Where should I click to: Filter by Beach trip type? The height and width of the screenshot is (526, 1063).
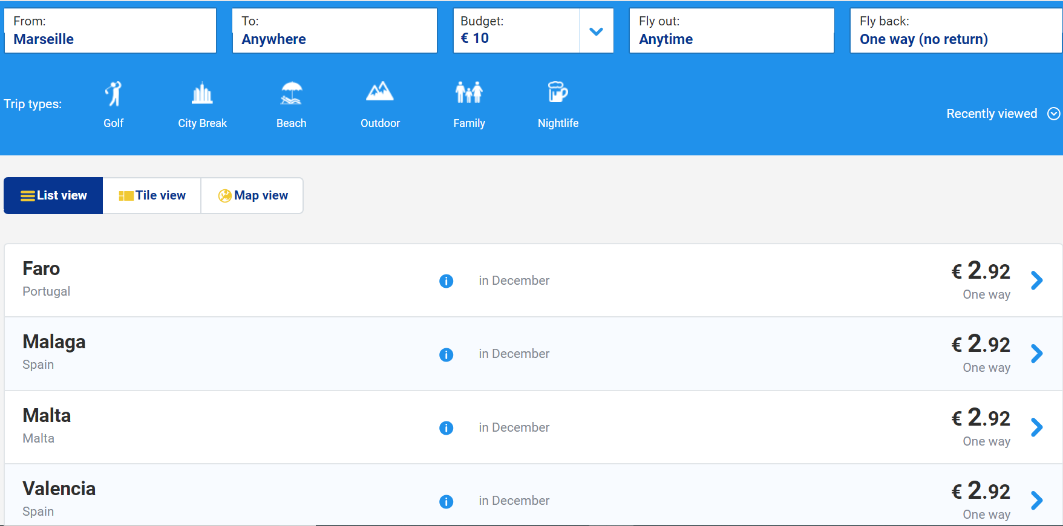tap(291, 94)
